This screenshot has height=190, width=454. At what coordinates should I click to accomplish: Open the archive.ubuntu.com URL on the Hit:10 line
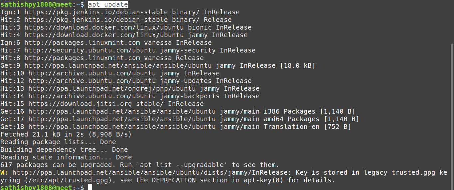coord(92,73)
